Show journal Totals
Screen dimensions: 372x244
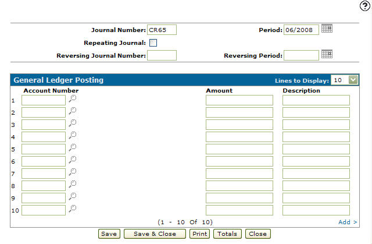click(x=227, y=234)
